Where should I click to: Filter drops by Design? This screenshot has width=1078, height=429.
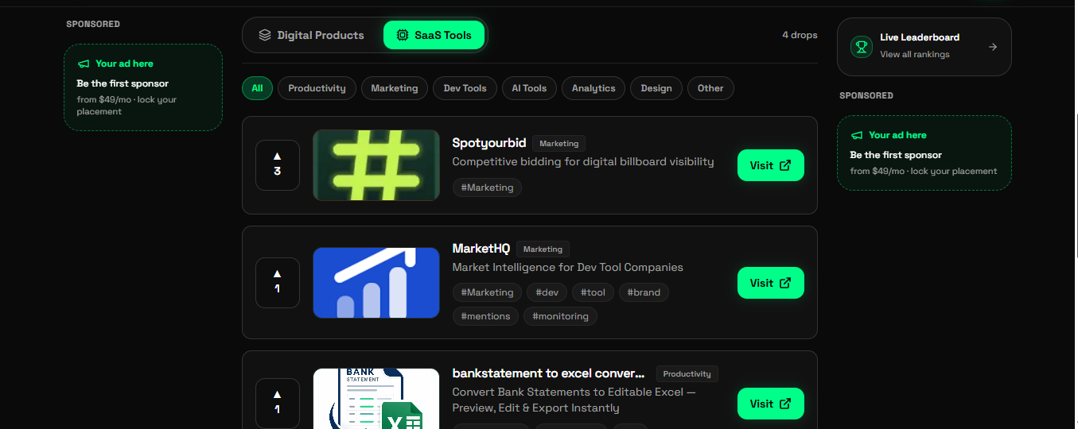(x=656, y=88)
